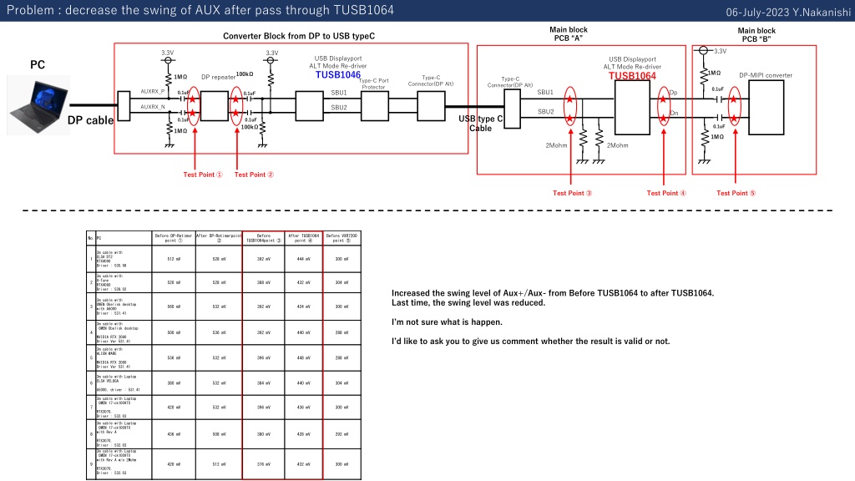The height and width of the screenshot is (481, 855).
Task: Click the date and author text
Action: click(x=788, y=12)
